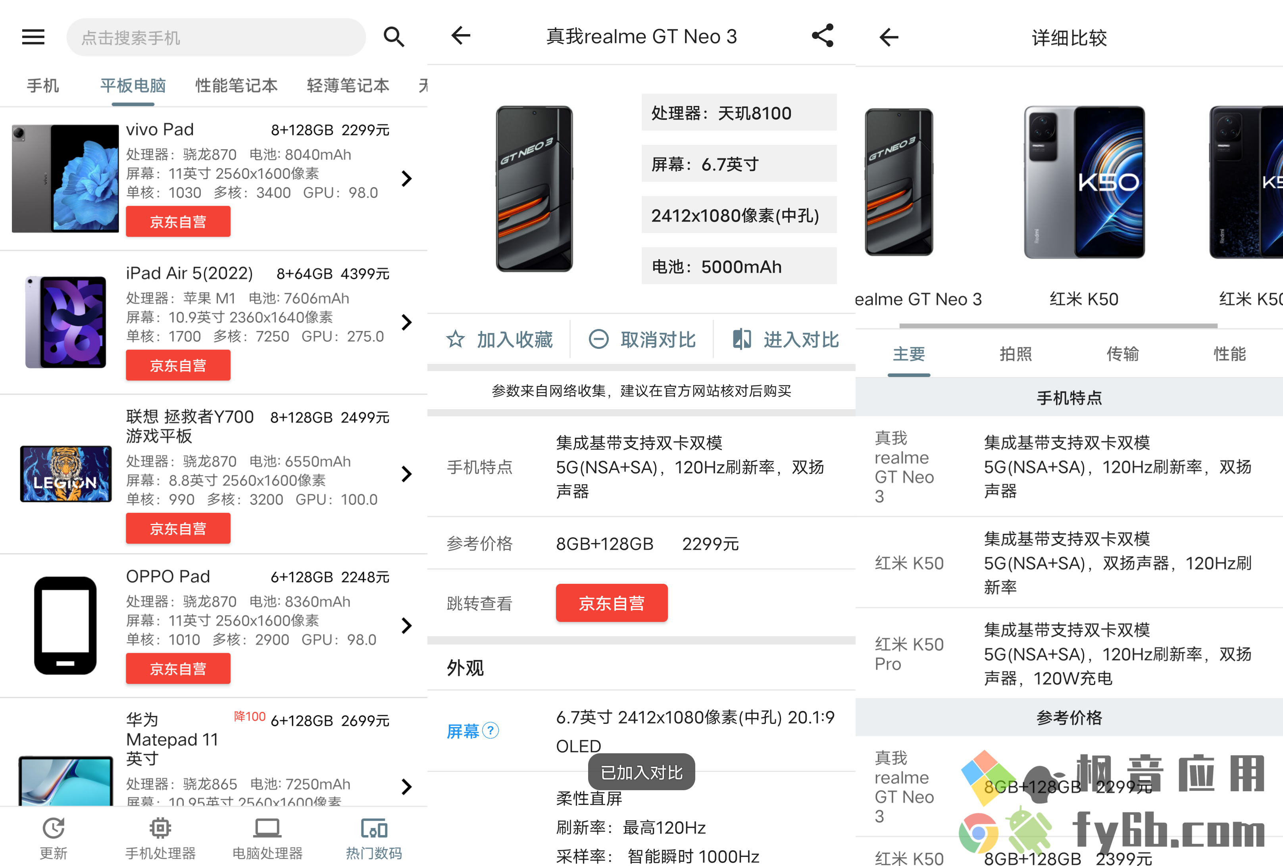Click the iPad Air 5 thumbnail
This screenshot has height=866, width=1283.
click(x=66, y=322)
